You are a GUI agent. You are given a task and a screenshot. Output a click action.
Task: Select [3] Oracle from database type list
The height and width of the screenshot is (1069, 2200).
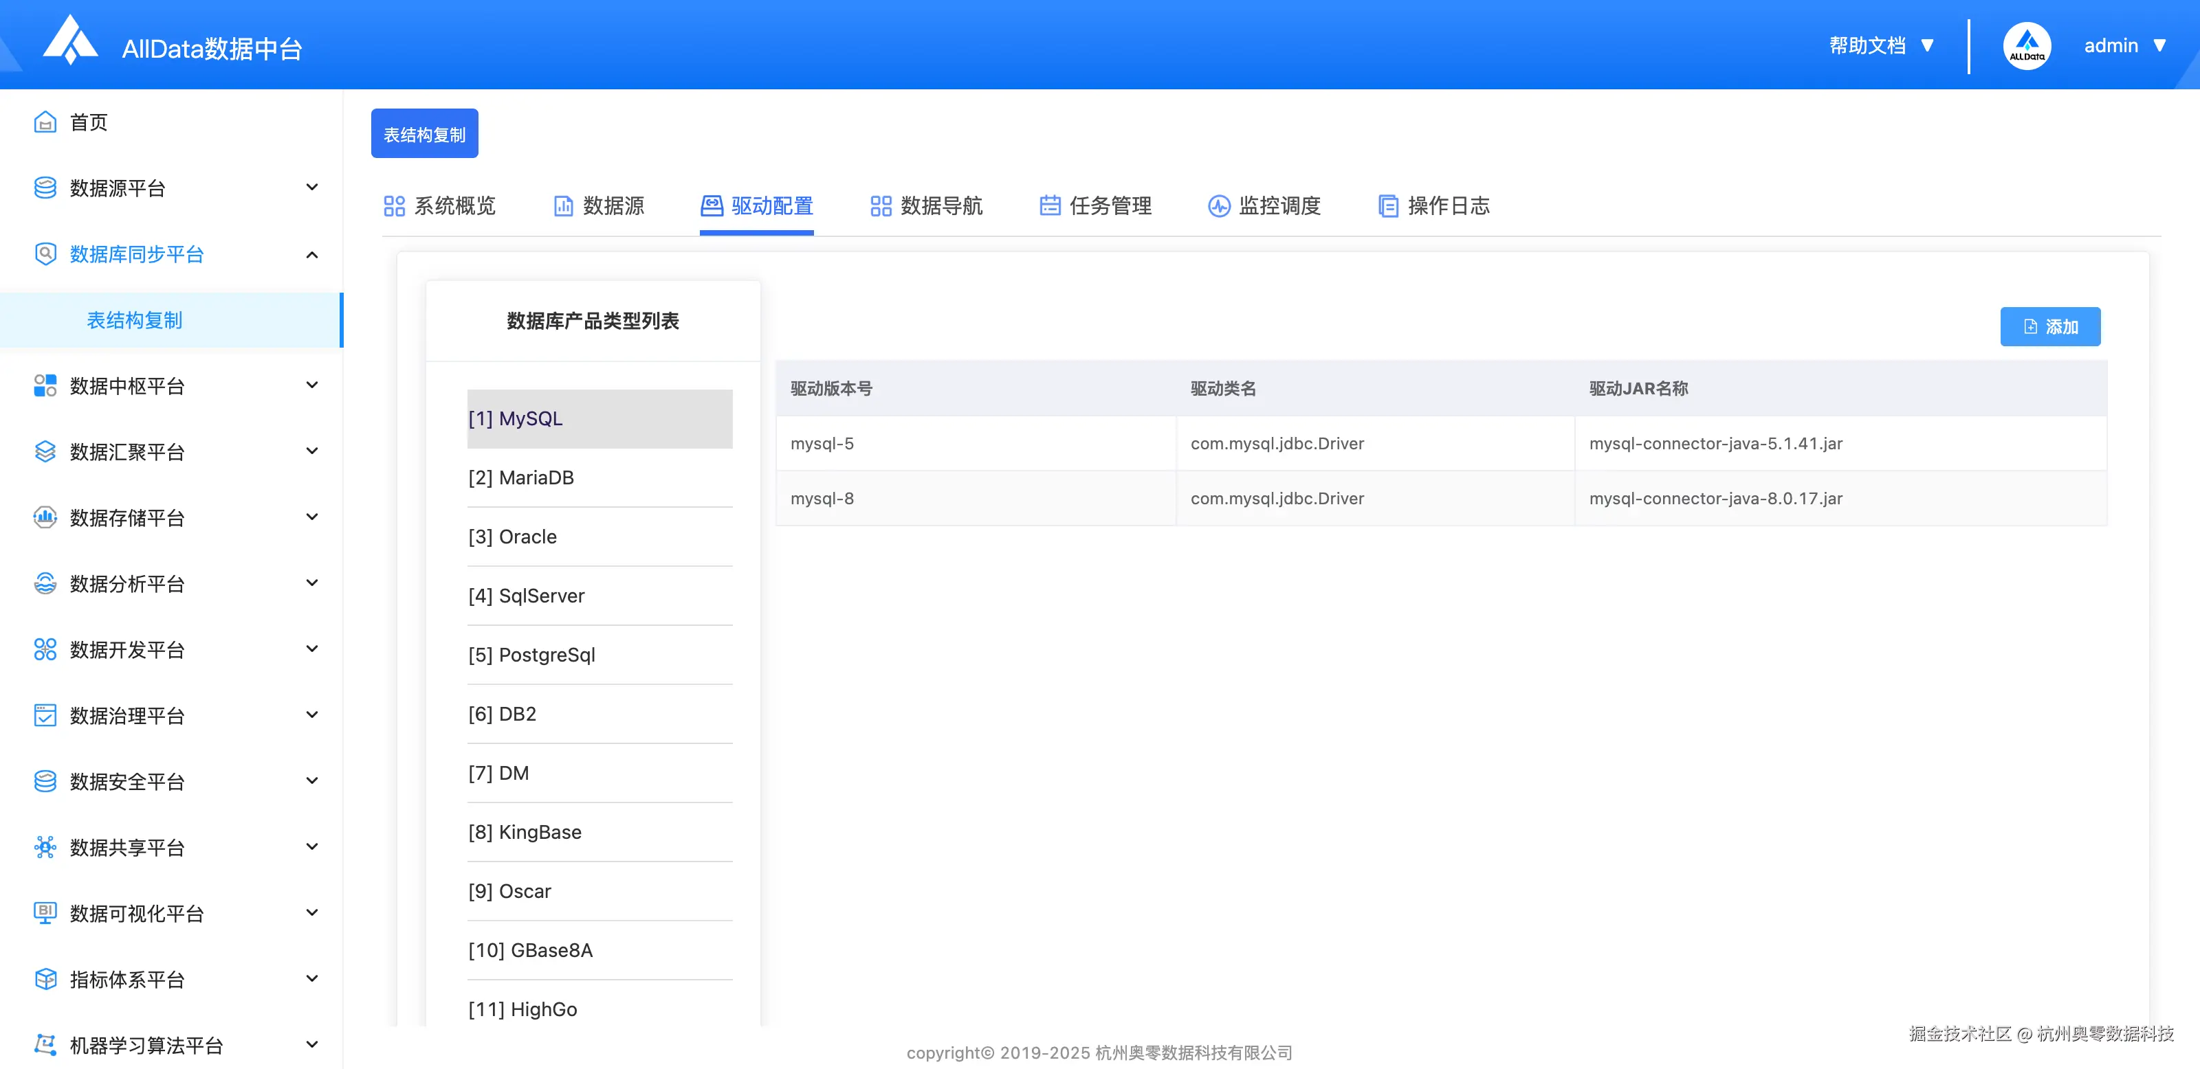(512, 537)
